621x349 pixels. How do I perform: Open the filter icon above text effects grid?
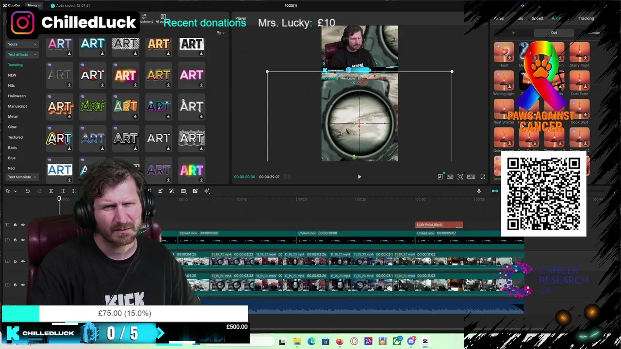pyautogui.click(x=219, y=33)
